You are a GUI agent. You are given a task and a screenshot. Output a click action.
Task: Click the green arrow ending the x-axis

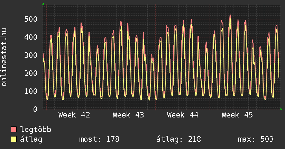(282, 109)
